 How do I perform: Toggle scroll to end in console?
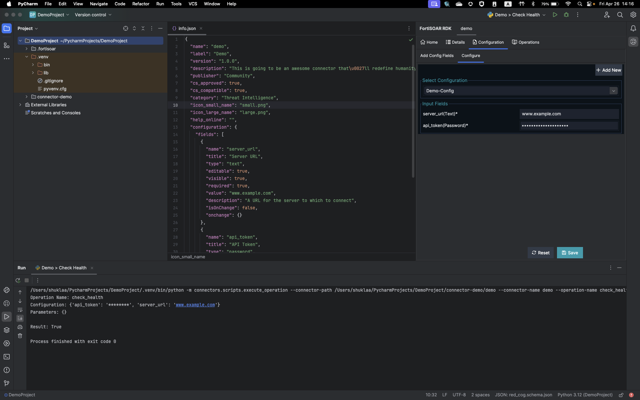(x=20, y=318)
